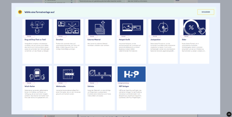Click the Drag and Drop (Text-zu-Text) title
Viewport: 232px width, 117px height.
35,40
